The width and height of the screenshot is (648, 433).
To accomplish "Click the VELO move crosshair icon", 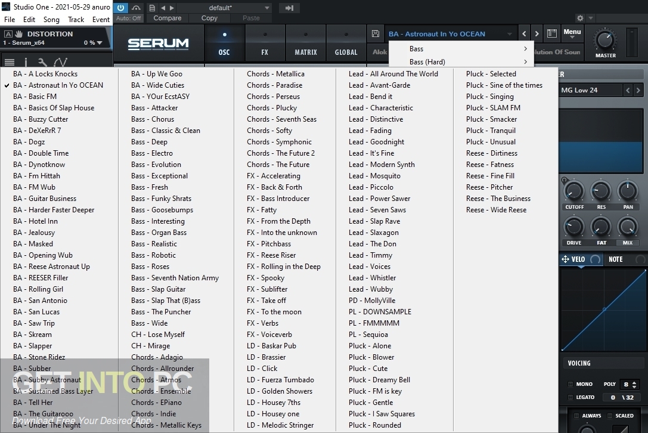I will click(565, 259).
